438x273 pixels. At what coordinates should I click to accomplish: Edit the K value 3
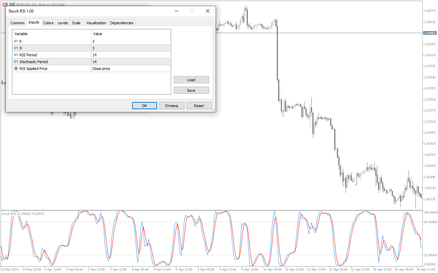[131, 41]
